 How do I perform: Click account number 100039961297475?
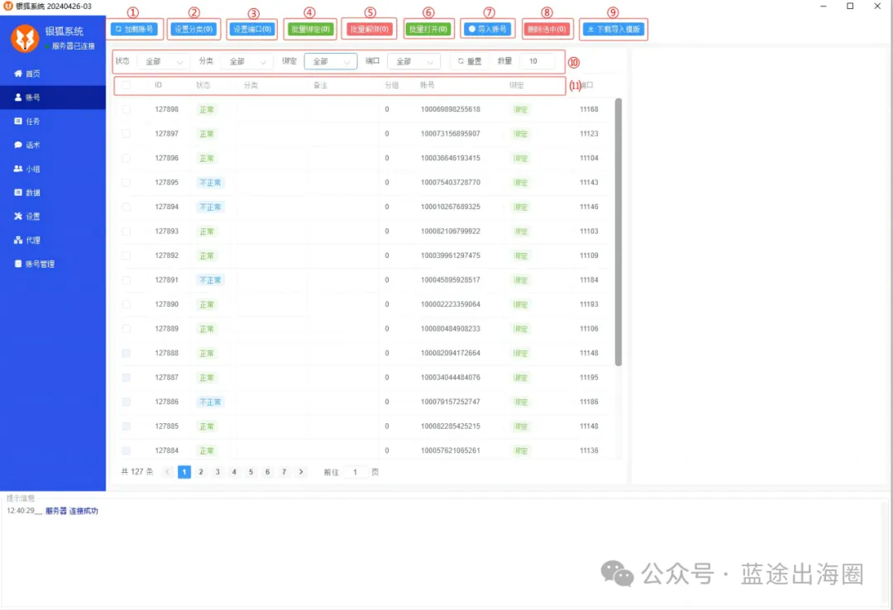click(451, 255)
